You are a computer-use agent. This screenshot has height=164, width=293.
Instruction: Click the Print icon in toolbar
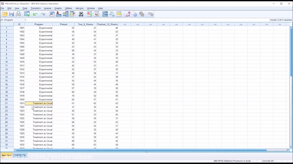(x=18, y=14)
